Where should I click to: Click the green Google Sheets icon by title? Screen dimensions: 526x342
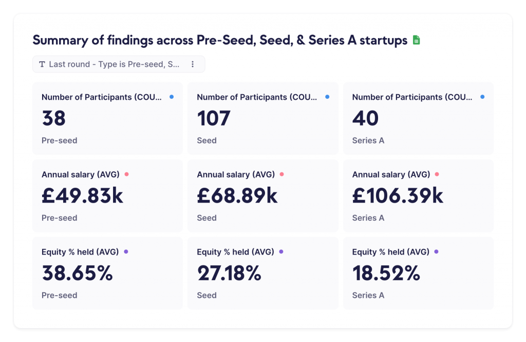[x=417, y=40]
